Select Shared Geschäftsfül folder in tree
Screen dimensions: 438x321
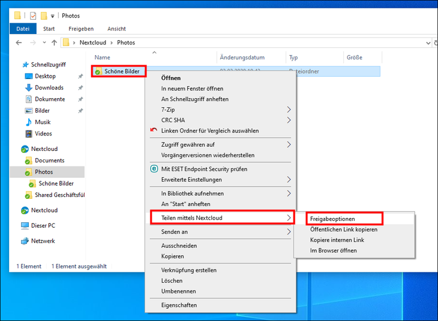(59, 195)
